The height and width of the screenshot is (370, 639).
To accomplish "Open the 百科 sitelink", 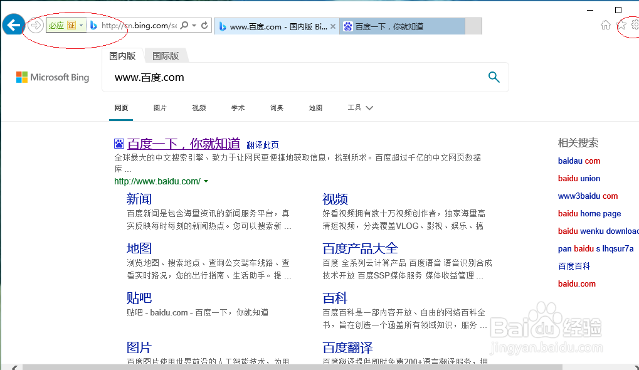I will click(x=335, y=298).
